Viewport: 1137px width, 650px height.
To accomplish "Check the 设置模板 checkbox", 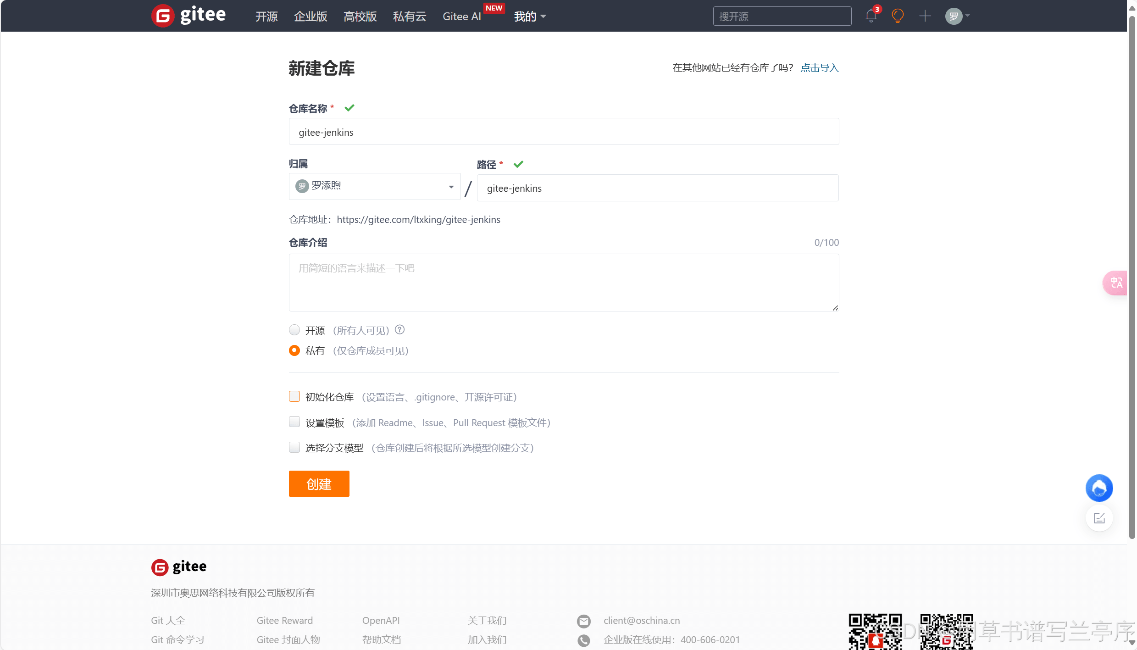I will click(294, 422).
